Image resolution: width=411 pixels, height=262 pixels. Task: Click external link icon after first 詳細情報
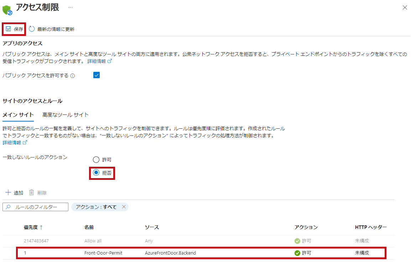(110, 61)
